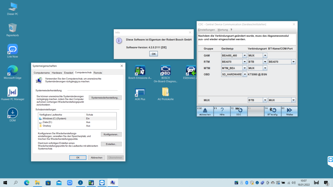Click the Verfügbare Laufwerke column header
This screenshot has width=333, height=187.
pos(61,115)
